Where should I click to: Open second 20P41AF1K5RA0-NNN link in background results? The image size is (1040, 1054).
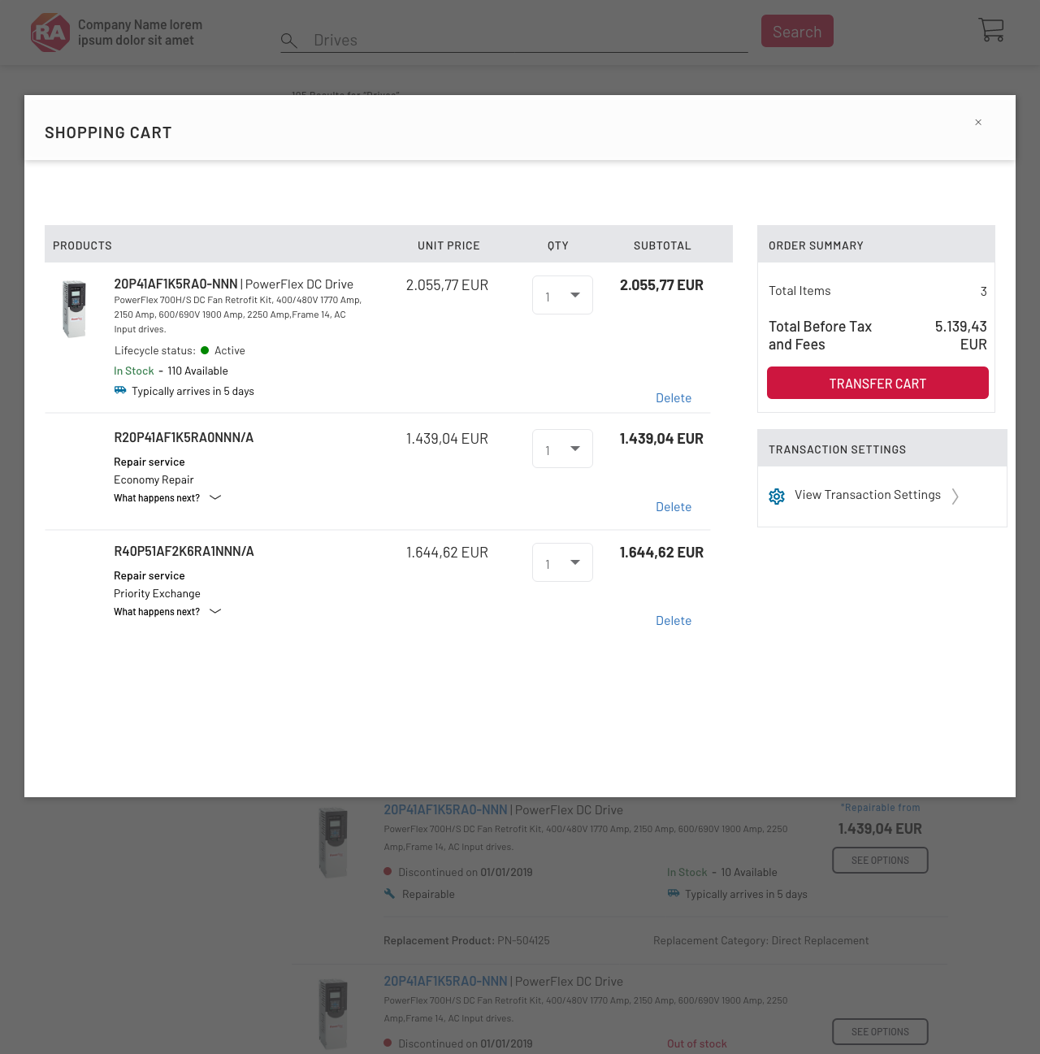[445, 981]
